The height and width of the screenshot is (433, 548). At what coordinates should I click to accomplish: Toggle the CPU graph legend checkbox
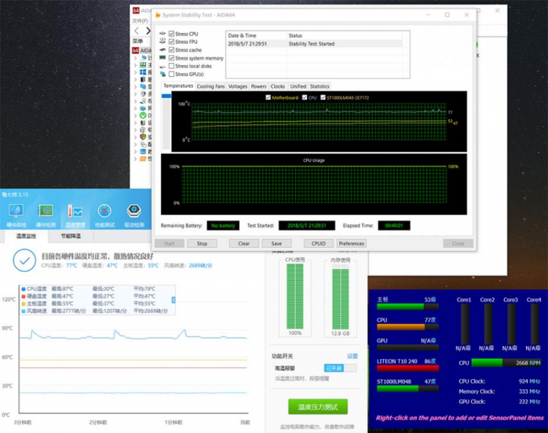pos(304,97)
